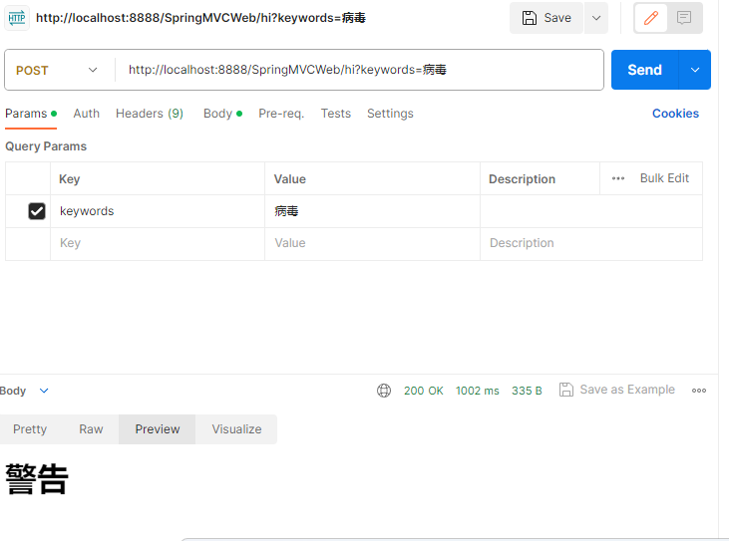Open the Headers (9) tab
The image size is (729, 541).
point(150,114)
